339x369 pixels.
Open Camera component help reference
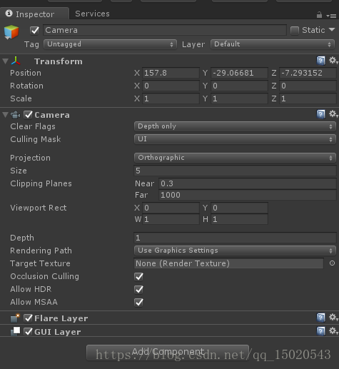coord(320,114)
